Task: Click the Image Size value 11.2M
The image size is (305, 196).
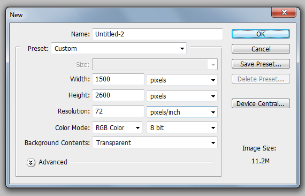Action: (x=261, y=161)
